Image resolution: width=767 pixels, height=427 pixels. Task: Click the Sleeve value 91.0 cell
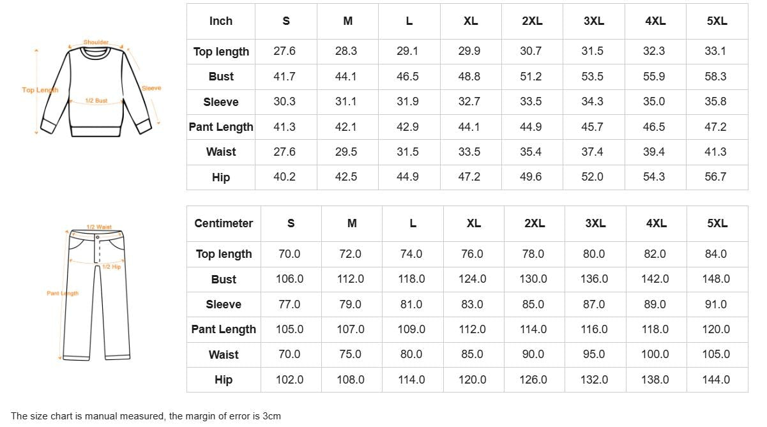point(716,304)
